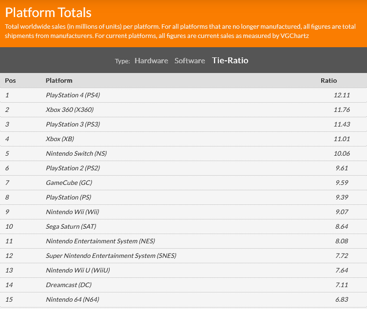This screenshot has height=309, width=367.
Task: Select the Sega Saturn (SAT) platform name
Action: pos(71,226)
